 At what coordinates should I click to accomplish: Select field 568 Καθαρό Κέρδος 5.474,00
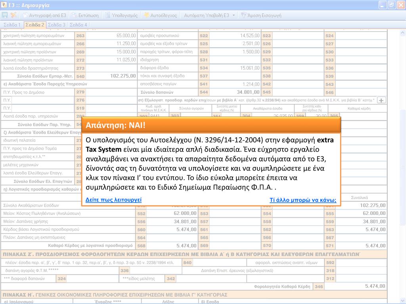tap(172, 245)
